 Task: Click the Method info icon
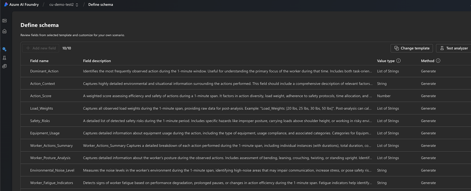pos(438,61)
